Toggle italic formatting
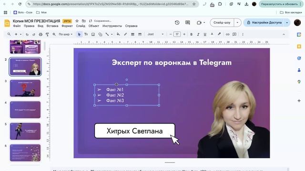305x171 pixels. [198, 34]
